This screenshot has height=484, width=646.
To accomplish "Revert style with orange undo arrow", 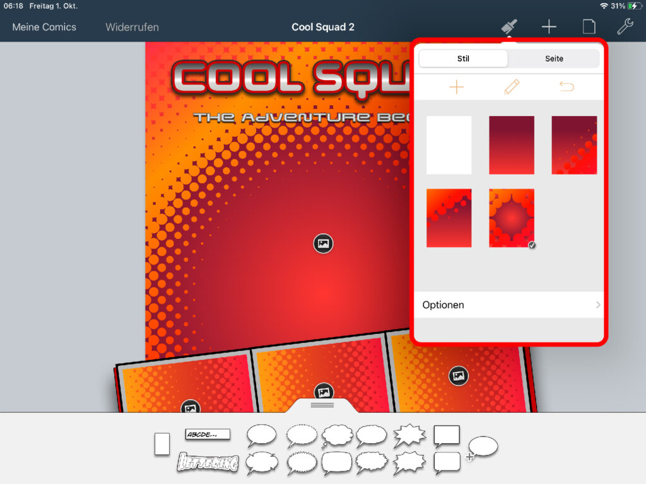I will tap(567, 88).
